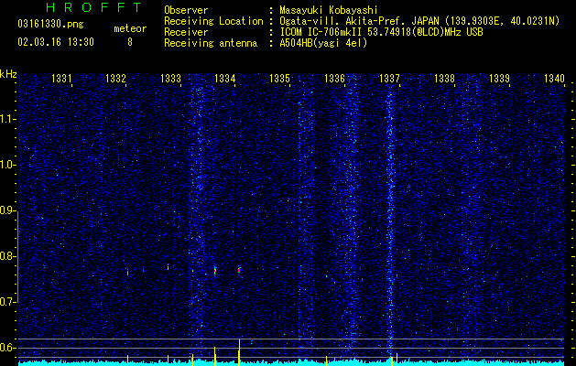
Task: Click the date stamp 02.03.16 13:30
Action: tap(56, 42)
